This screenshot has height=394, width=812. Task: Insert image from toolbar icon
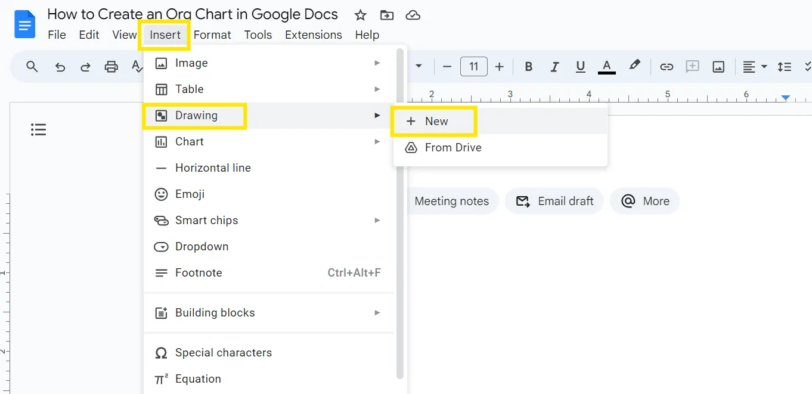coord(718,67)
